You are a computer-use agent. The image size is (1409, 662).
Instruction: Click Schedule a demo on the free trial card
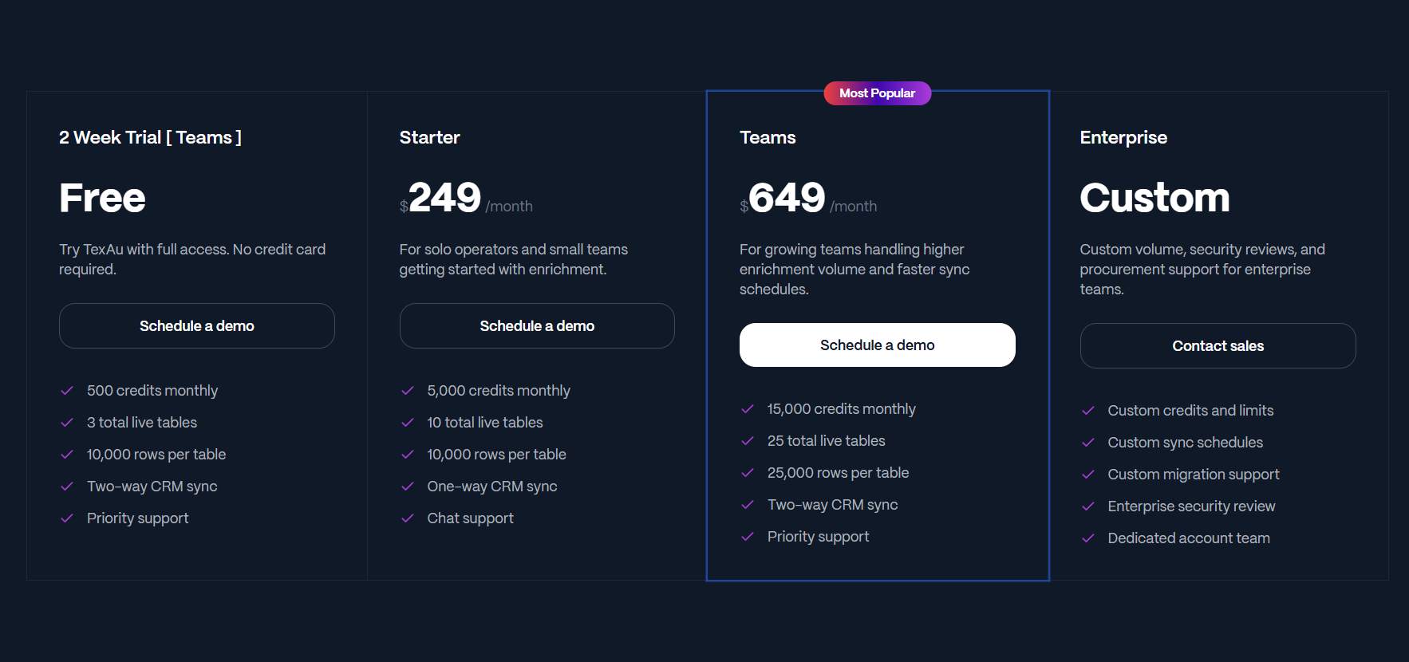(196, 325)
